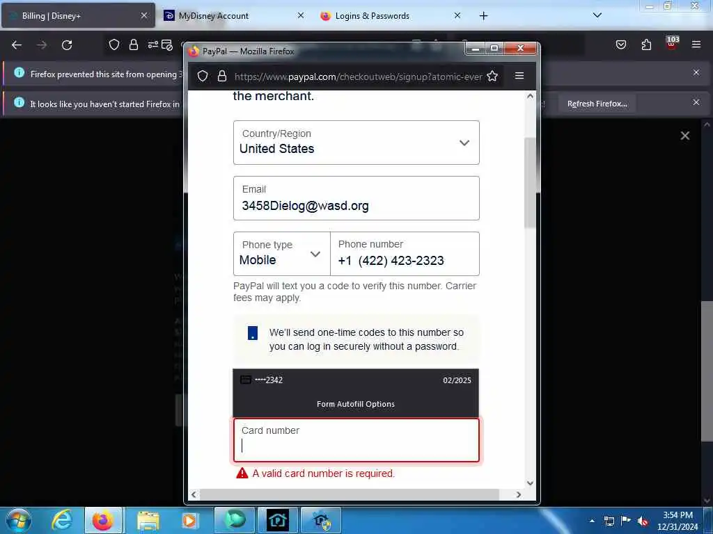Open Windows Media Player from taskbar
The image size is (713, 534).
[189, 521]
